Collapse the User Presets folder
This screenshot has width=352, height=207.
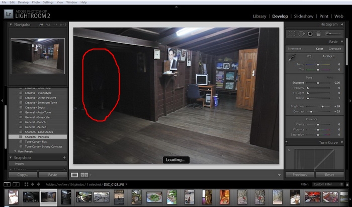(x=15, y=151)
